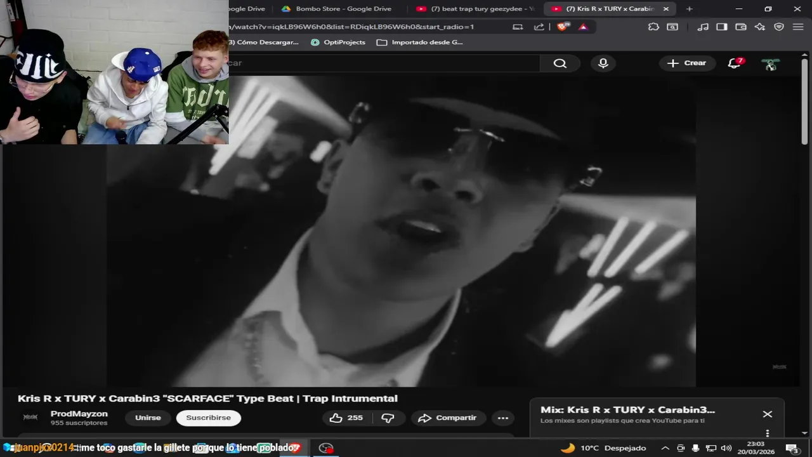
Task: Click the YouTube search input field
Action: (384, 63)
